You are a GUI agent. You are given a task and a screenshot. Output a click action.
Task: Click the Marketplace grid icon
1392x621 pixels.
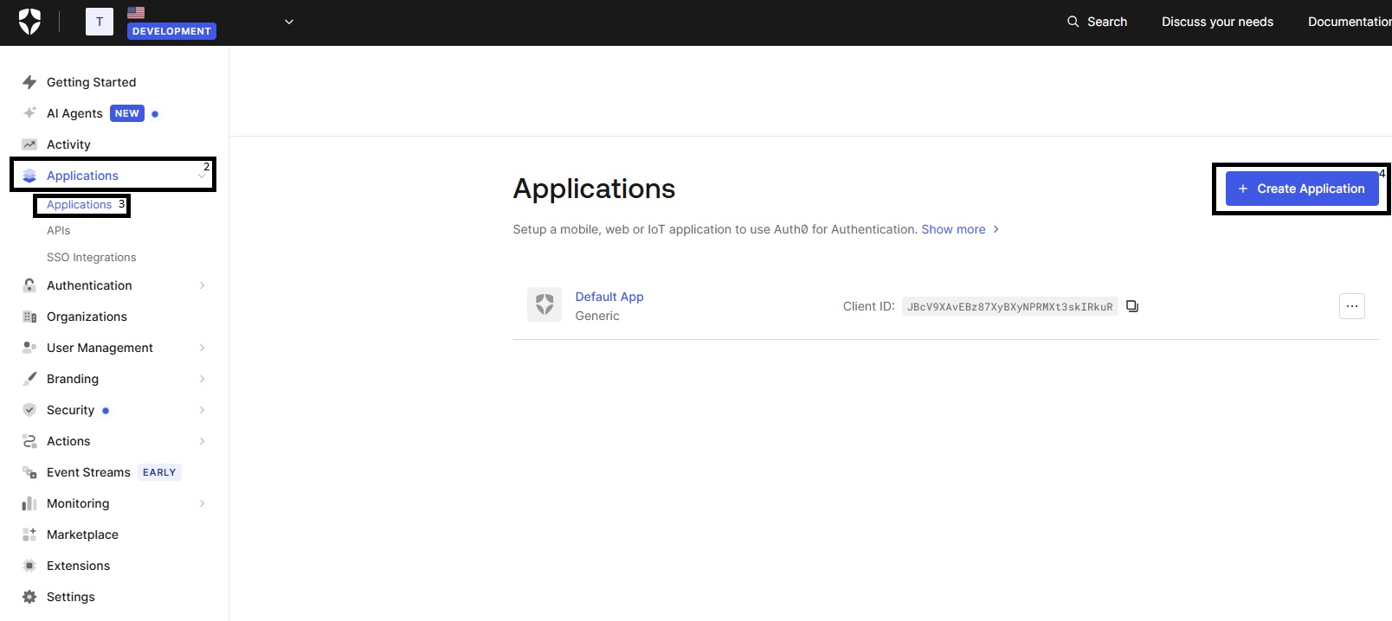[29, 535]
